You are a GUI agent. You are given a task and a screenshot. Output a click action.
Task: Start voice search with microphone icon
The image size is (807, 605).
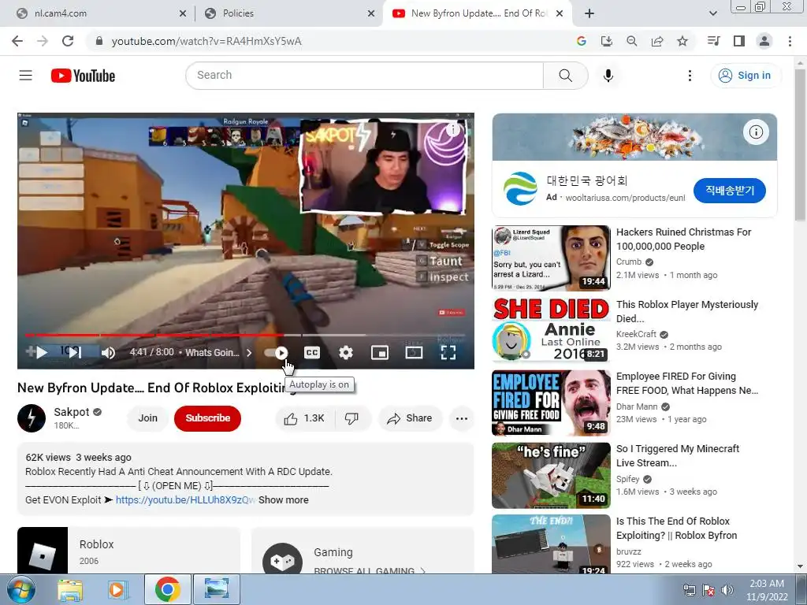[x=608, y=76]
